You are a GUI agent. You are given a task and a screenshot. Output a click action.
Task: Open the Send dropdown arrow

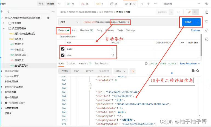click(198, 22)
